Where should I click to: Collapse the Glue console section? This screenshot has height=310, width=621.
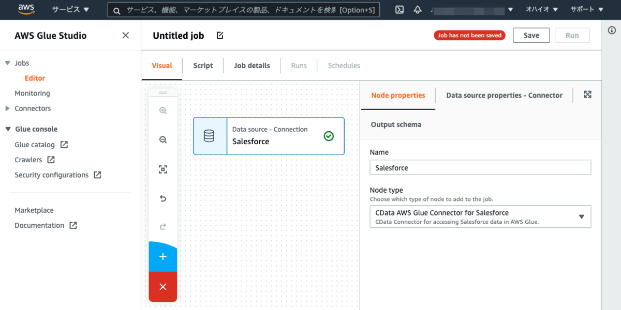point(7,129)
